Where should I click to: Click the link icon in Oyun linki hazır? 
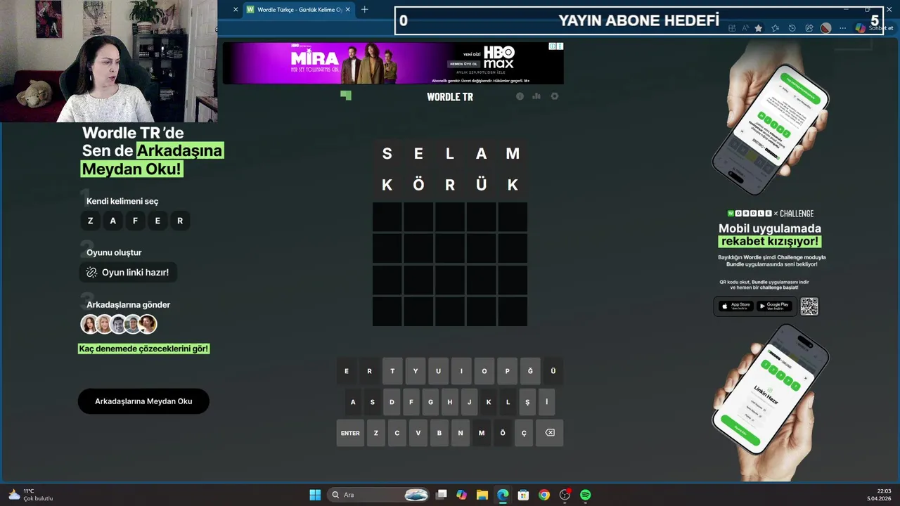pos(91,272)
